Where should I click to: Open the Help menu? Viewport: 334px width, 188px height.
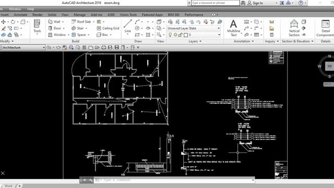click(31, 9)
